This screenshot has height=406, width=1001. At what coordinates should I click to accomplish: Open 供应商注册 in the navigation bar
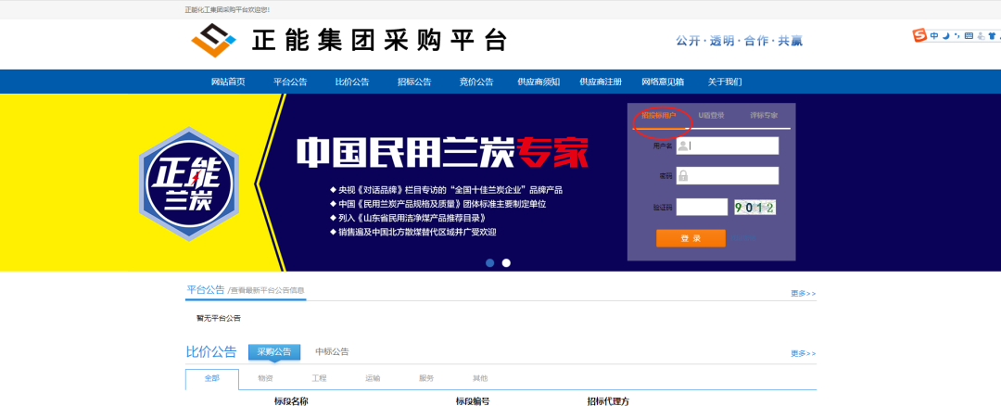coord(601,82)
